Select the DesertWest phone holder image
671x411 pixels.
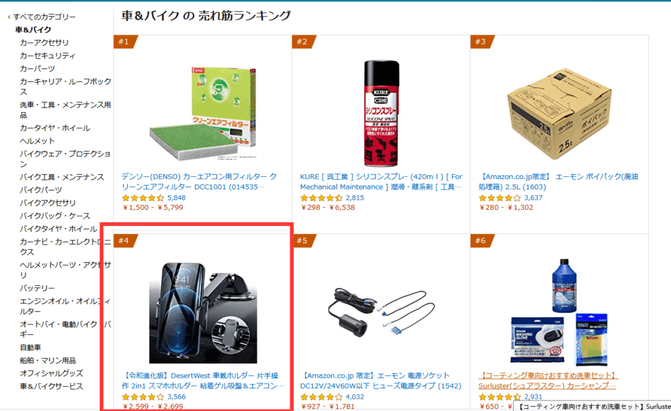coord(203,313)
